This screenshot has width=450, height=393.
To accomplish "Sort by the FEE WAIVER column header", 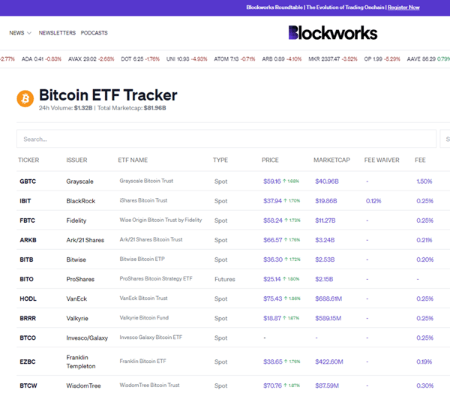I will [382, 160].
